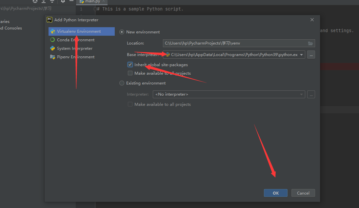Open project panel settings gear
359x208 pixels.
[63, 1]
